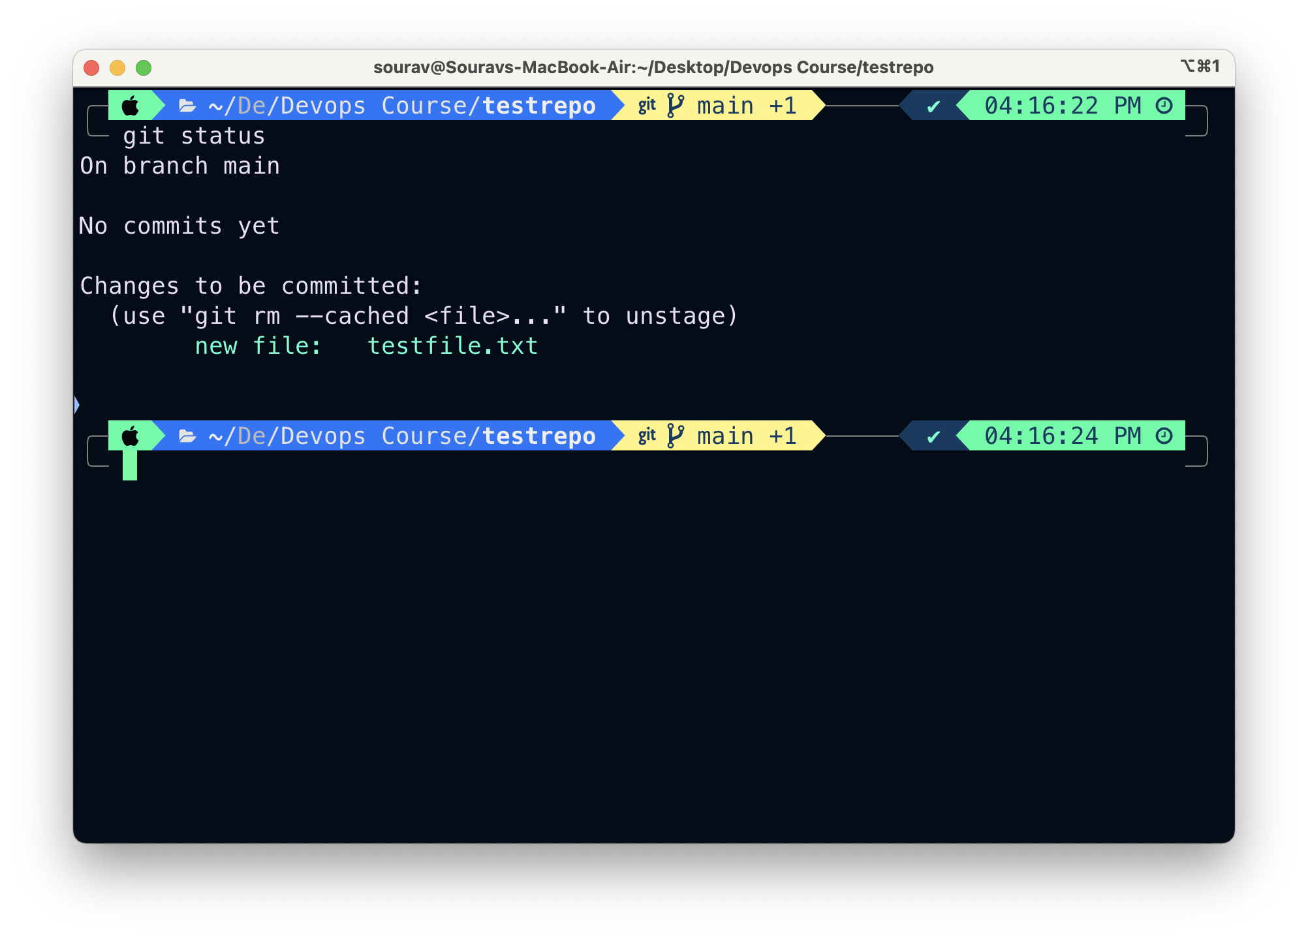
Task: Close the terminal window with the red button
Action: point(91,68)
